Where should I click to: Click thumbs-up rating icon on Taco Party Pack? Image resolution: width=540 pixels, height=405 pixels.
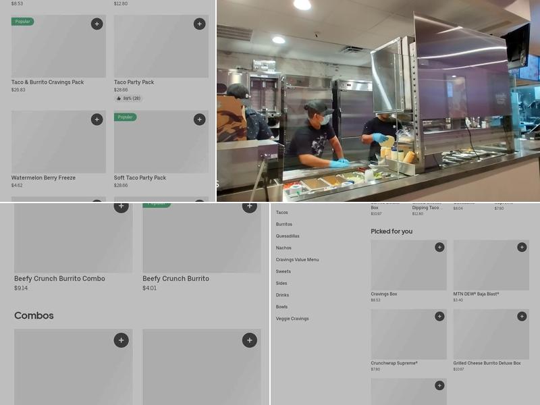coord(119,99)
